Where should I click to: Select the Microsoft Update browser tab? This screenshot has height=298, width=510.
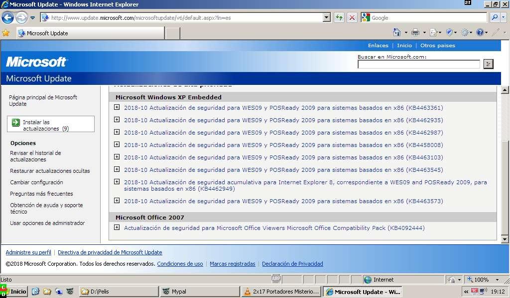[91, 33]
